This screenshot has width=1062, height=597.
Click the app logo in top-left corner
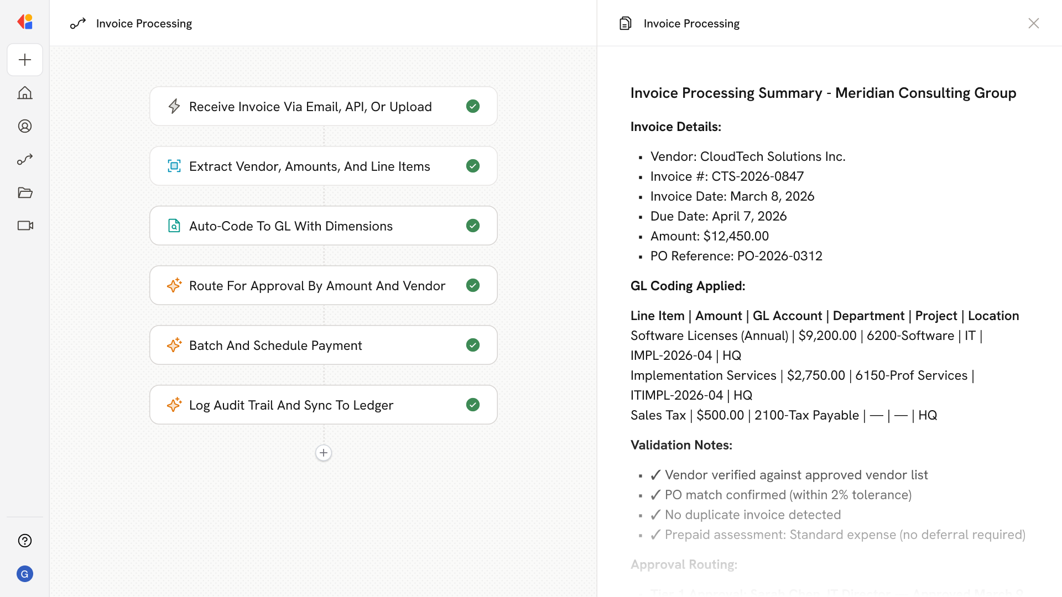coord(25,22)
